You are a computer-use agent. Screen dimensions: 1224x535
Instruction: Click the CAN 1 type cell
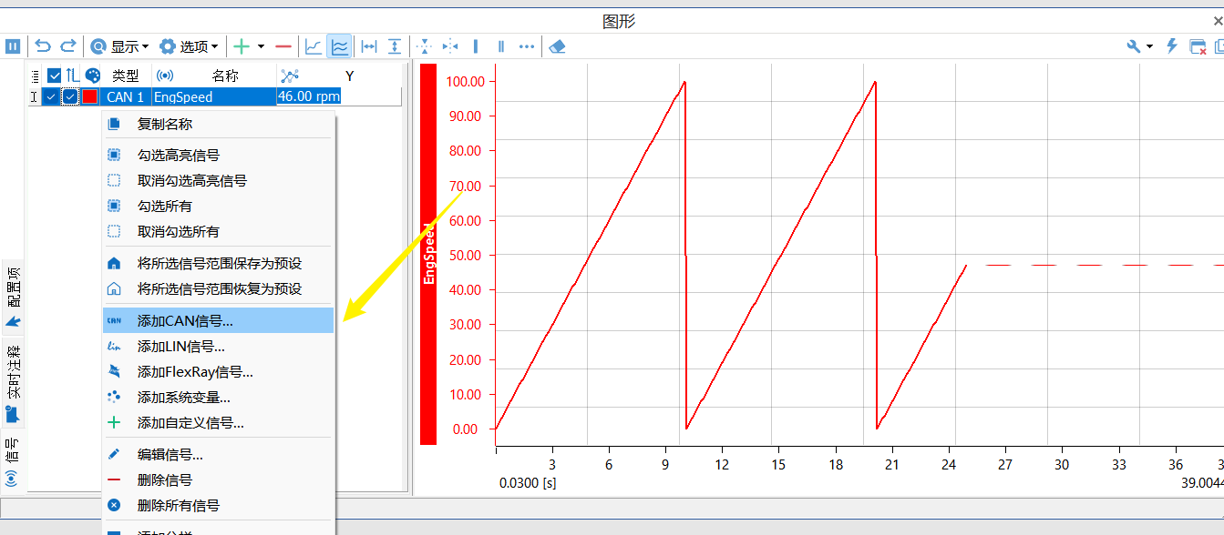tap(126, 96)
